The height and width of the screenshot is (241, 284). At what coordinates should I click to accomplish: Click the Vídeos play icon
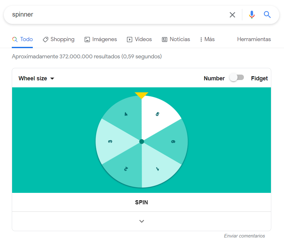pos(129,40)
